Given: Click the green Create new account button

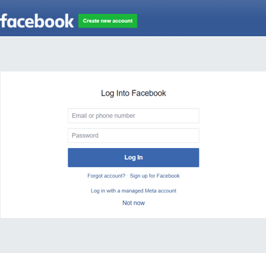Looking at the screenshot, I should [108, 21].
